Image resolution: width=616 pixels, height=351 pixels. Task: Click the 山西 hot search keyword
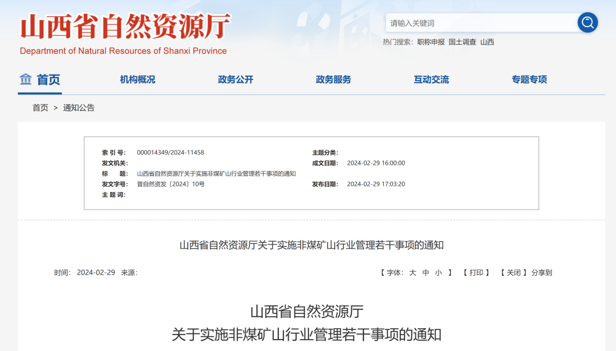pyautogui.click(x=487, y=42)
